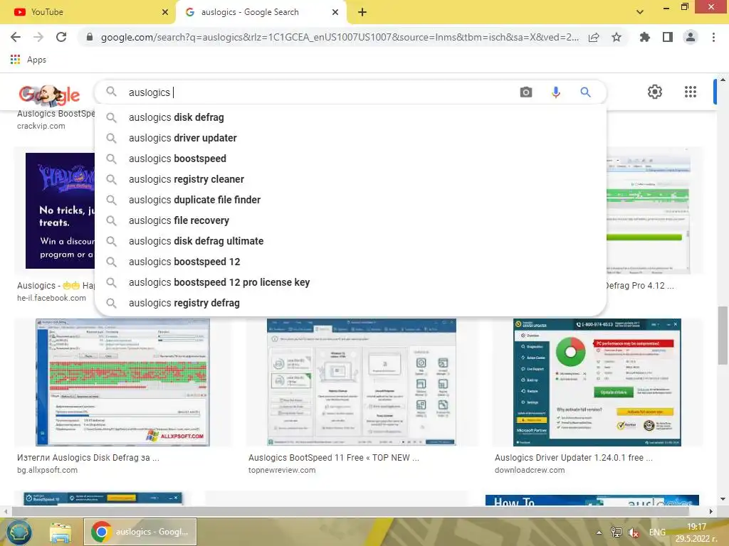This screenshot has height=546, width=729.
Task: Click in the Google search input field
Action: [321, 92]
